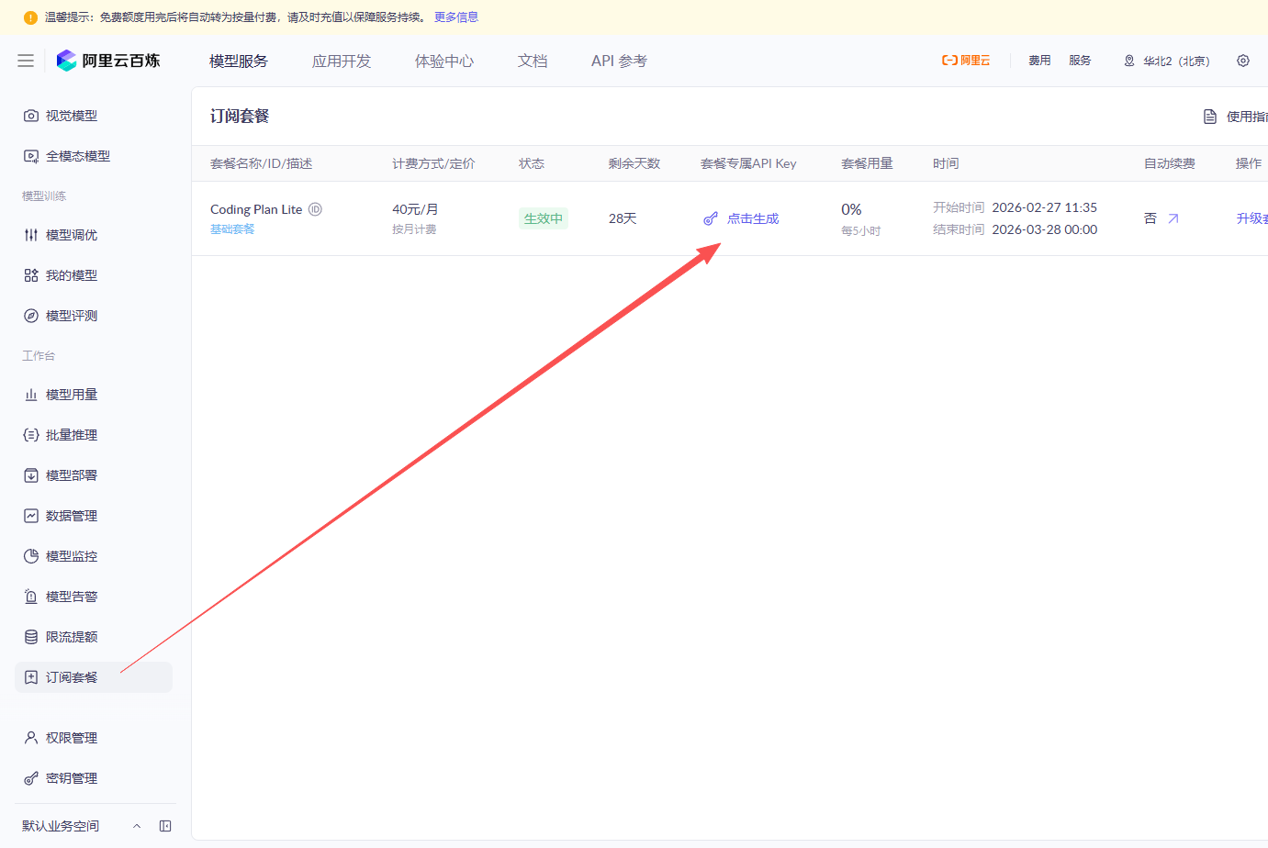This screenshot has width=1268, height=848.
Task: Select 密钥管理 in the sidebar
Action: [72, 778]
